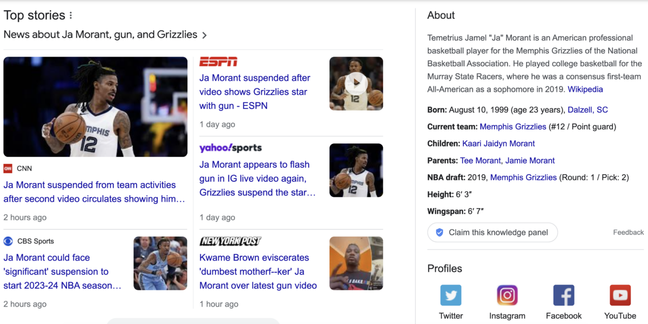Open the New York Post story thumbnail
The height and width of the screenshot is (324, 648).
pos(356,264)
